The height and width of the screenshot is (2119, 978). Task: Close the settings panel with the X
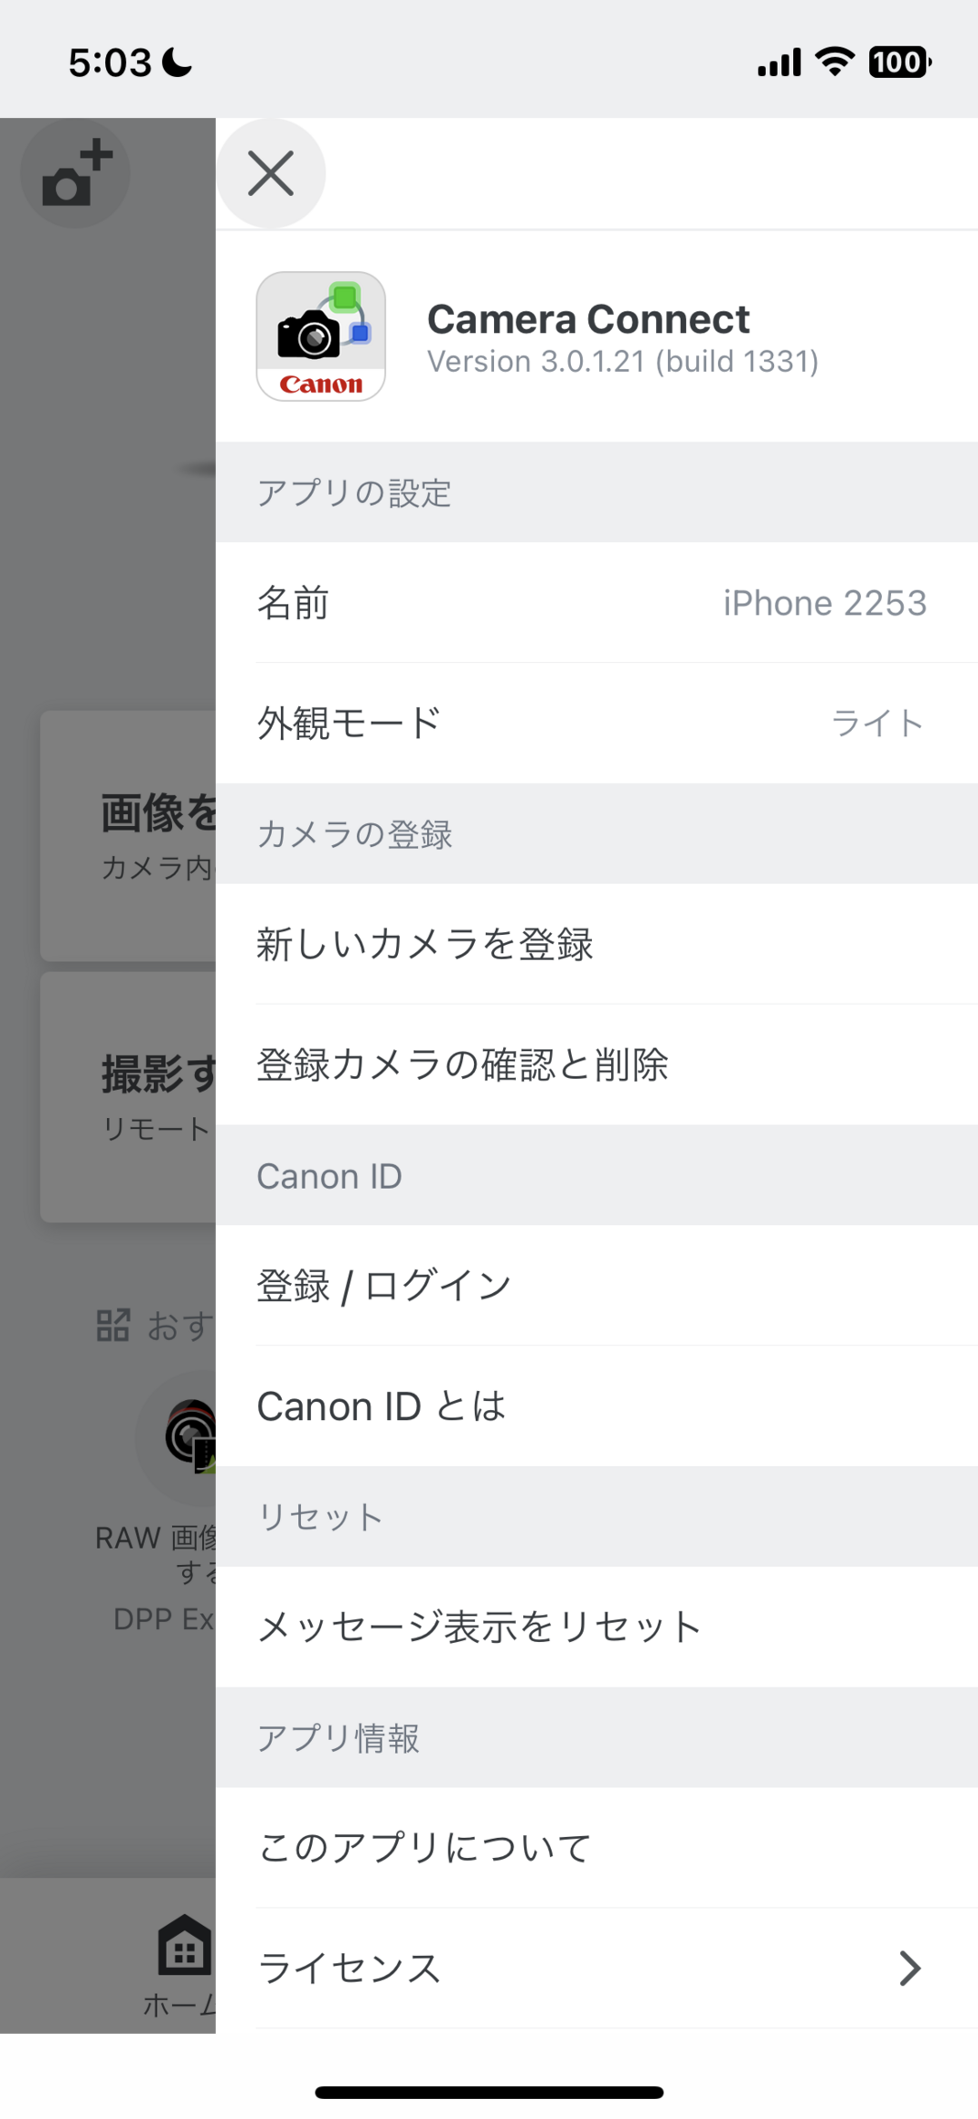point(271,173)
